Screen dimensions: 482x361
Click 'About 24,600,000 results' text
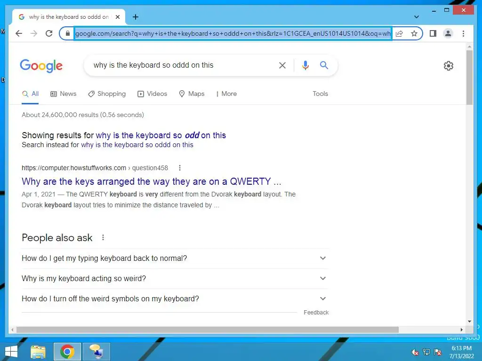click(x=83, y=115)
